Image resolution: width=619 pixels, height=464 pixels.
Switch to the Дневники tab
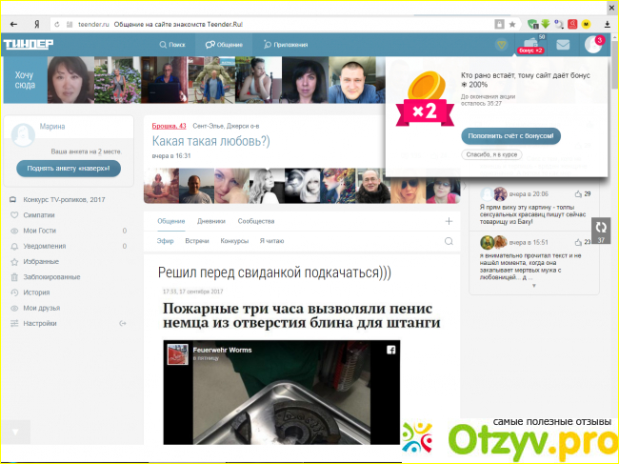click(x=211, y=221)
